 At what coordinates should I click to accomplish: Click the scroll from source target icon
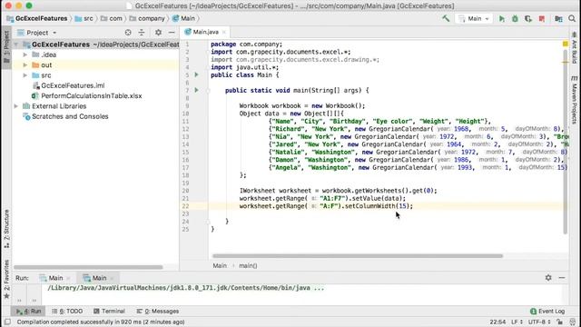coord(128,33)
